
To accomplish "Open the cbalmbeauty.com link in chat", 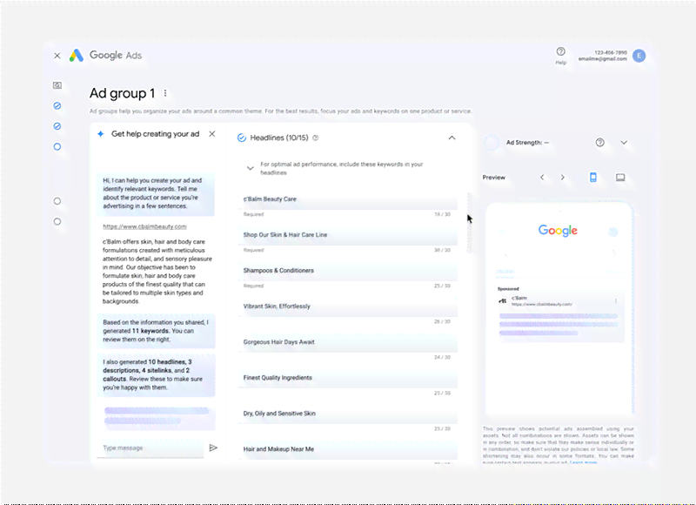I will 144,226.
